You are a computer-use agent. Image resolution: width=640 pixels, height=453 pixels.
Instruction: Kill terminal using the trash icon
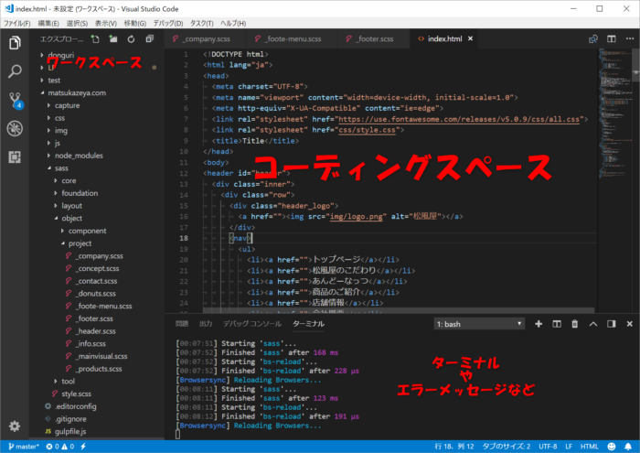click(x=574, y=324)
